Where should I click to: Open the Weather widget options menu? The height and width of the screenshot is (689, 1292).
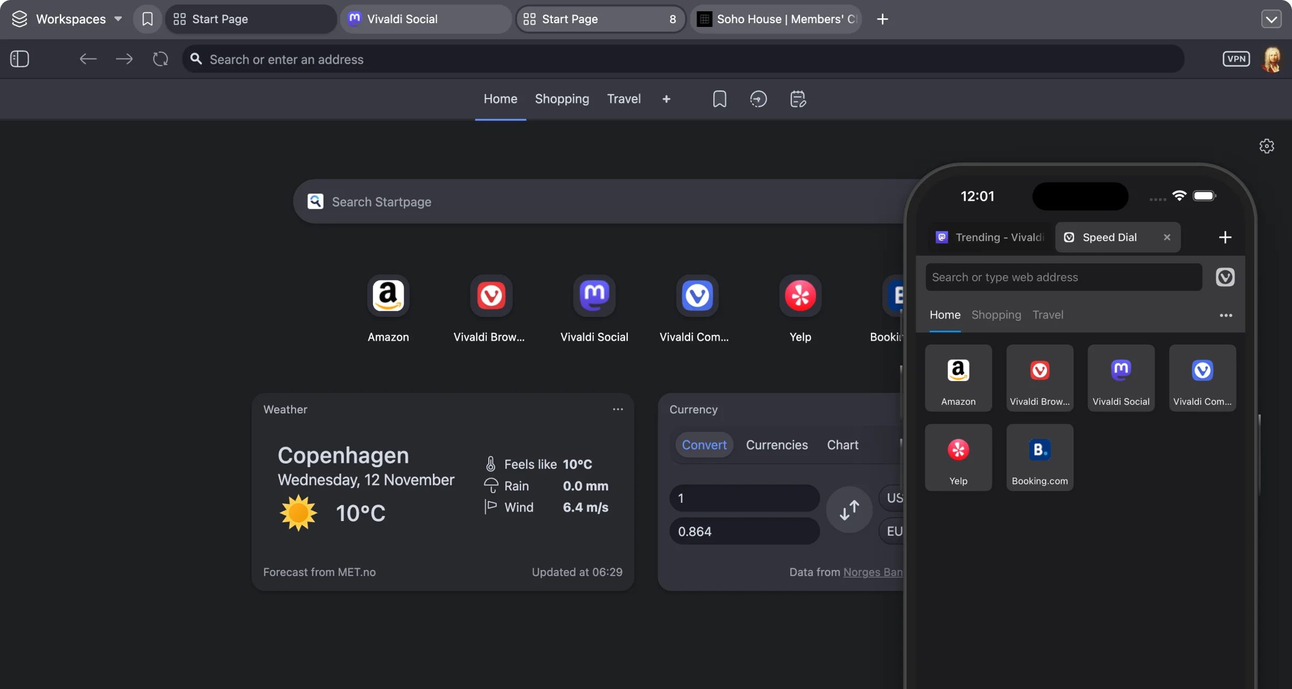(x=617, y=409)
